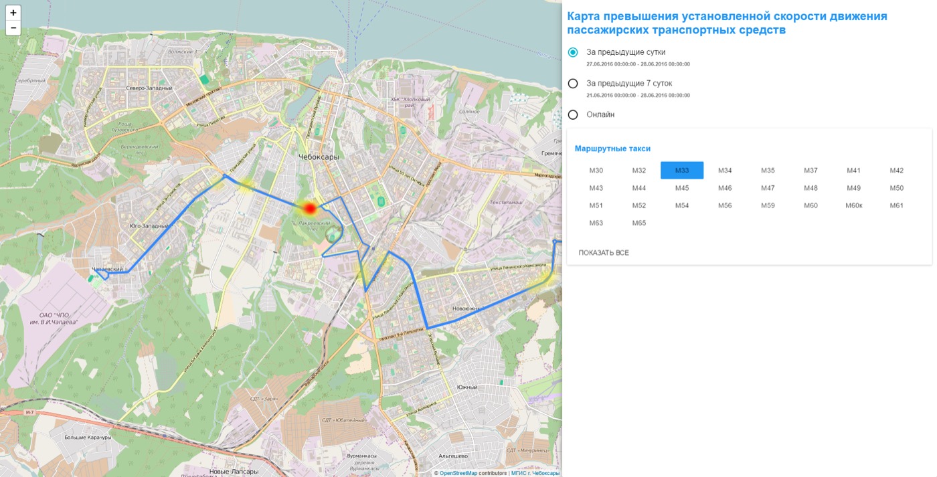Viewport: 937px width, 477px height.
Task: Show route M60
Action: pyautogui.click(x=811, y=205)
